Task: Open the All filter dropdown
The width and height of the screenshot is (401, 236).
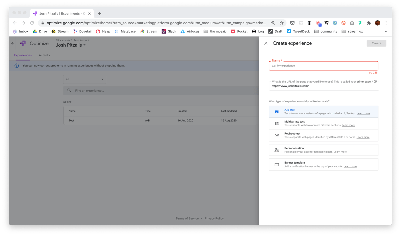Action: 84,79
